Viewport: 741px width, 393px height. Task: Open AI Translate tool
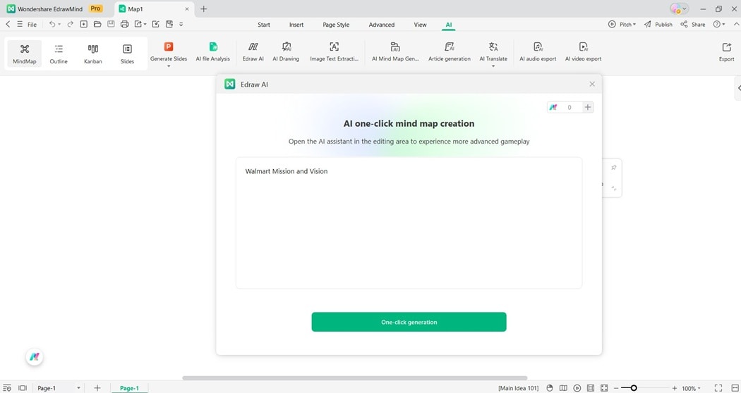493,52
